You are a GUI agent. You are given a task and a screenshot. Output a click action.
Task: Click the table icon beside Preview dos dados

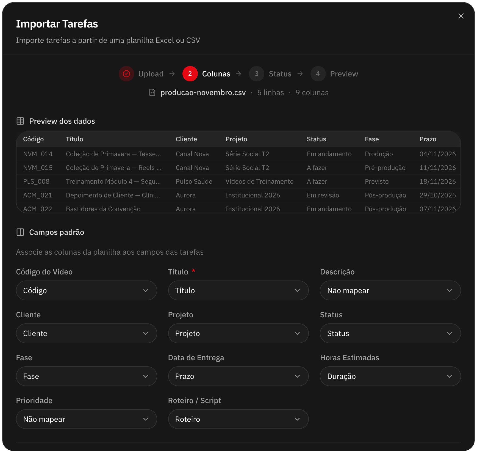(x=20, y=121)
